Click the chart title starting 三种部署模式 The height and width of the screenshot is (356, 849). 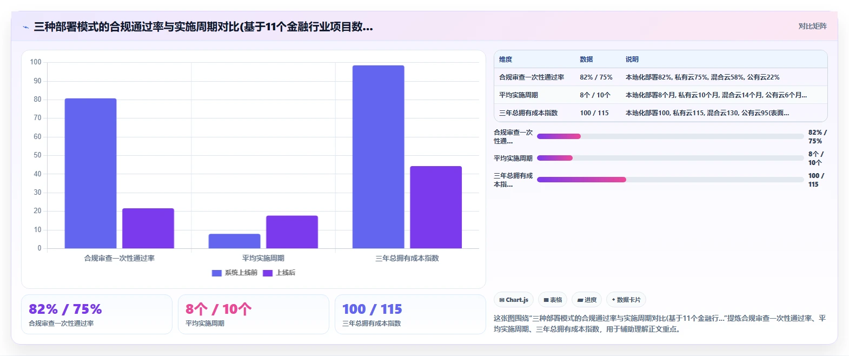point(203,27)
